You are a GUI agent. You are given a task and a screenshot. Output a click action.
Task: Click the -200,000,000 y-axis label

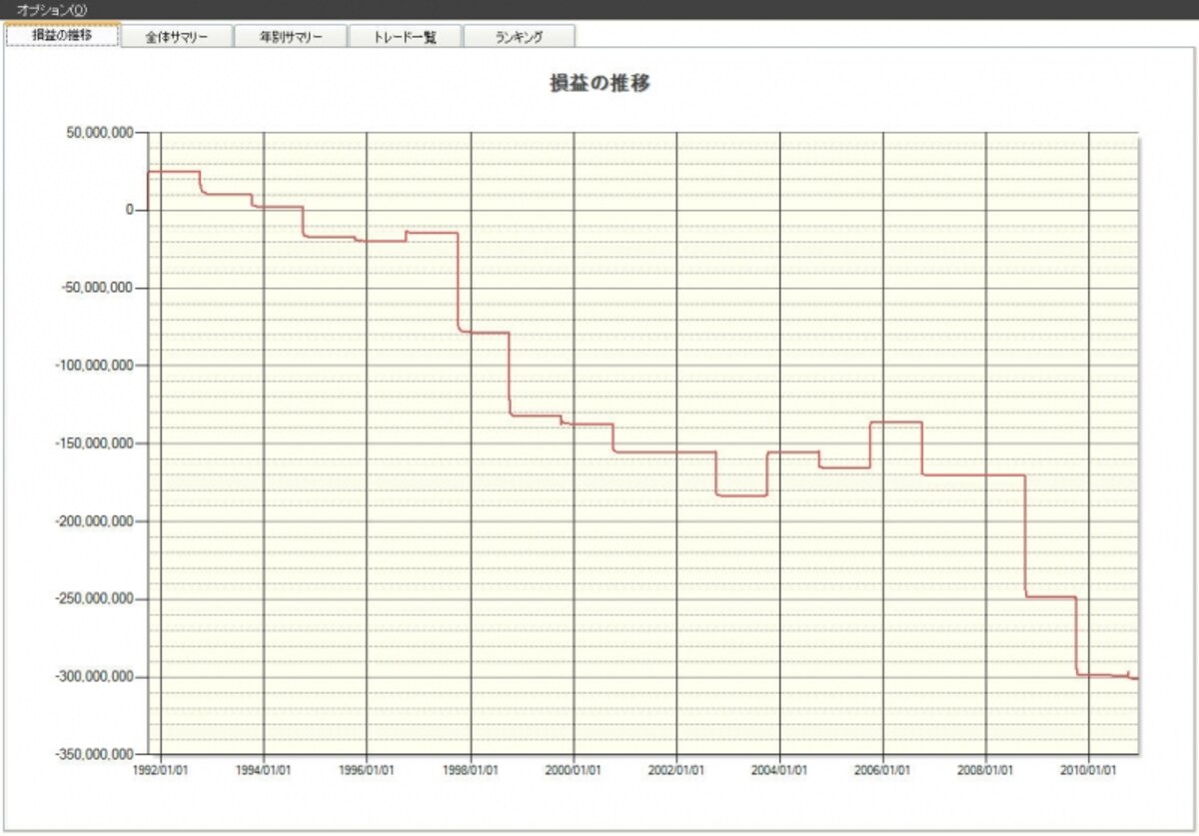point(92,522)
